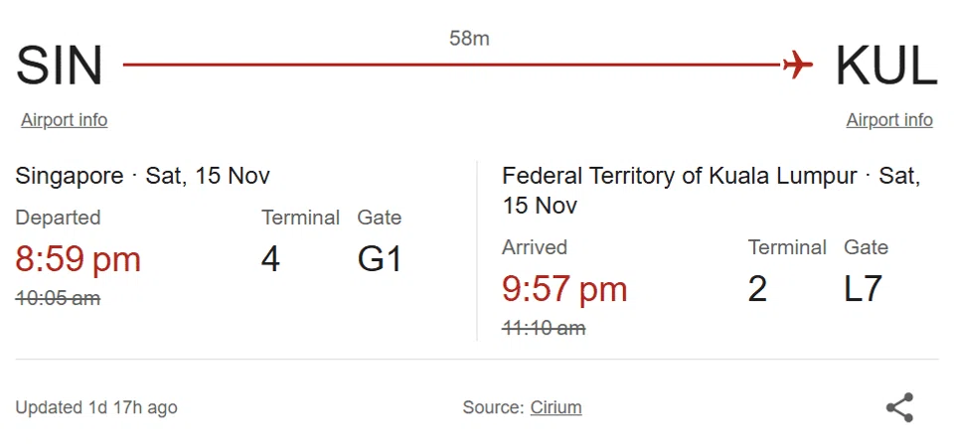Click the Updated 1d 17h ago text
The width and height of the screenshot is (954, 444).
(96, 407)
